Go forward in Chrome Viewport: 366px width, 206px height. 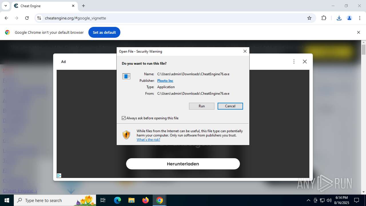[x=17, y=18]
